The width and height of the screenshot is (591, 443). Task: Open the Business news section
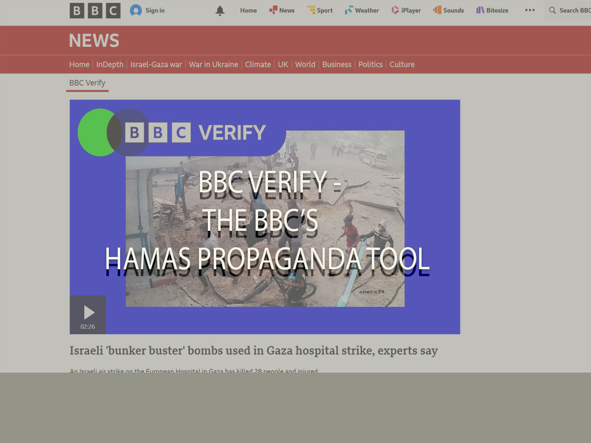(x=337, y=64)
